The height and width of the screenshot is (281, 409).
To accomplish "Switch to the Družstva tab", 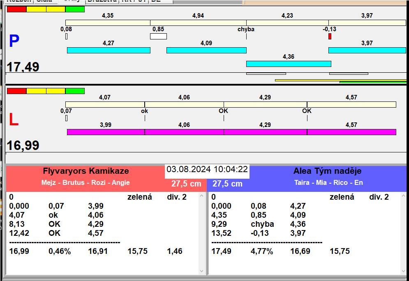I will [x=102, y=1].
